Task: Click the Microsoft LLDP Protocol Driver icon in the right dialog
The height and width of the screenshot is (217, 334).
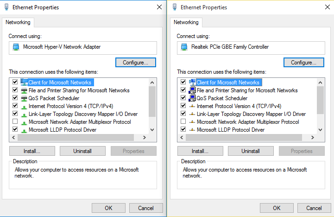Action: pos(192,130)
